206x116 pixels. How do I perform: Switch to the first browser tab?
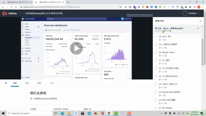(17, 2)
